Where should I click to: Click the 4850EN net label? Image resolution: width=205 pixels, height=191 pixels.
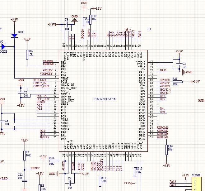point(165,86)
